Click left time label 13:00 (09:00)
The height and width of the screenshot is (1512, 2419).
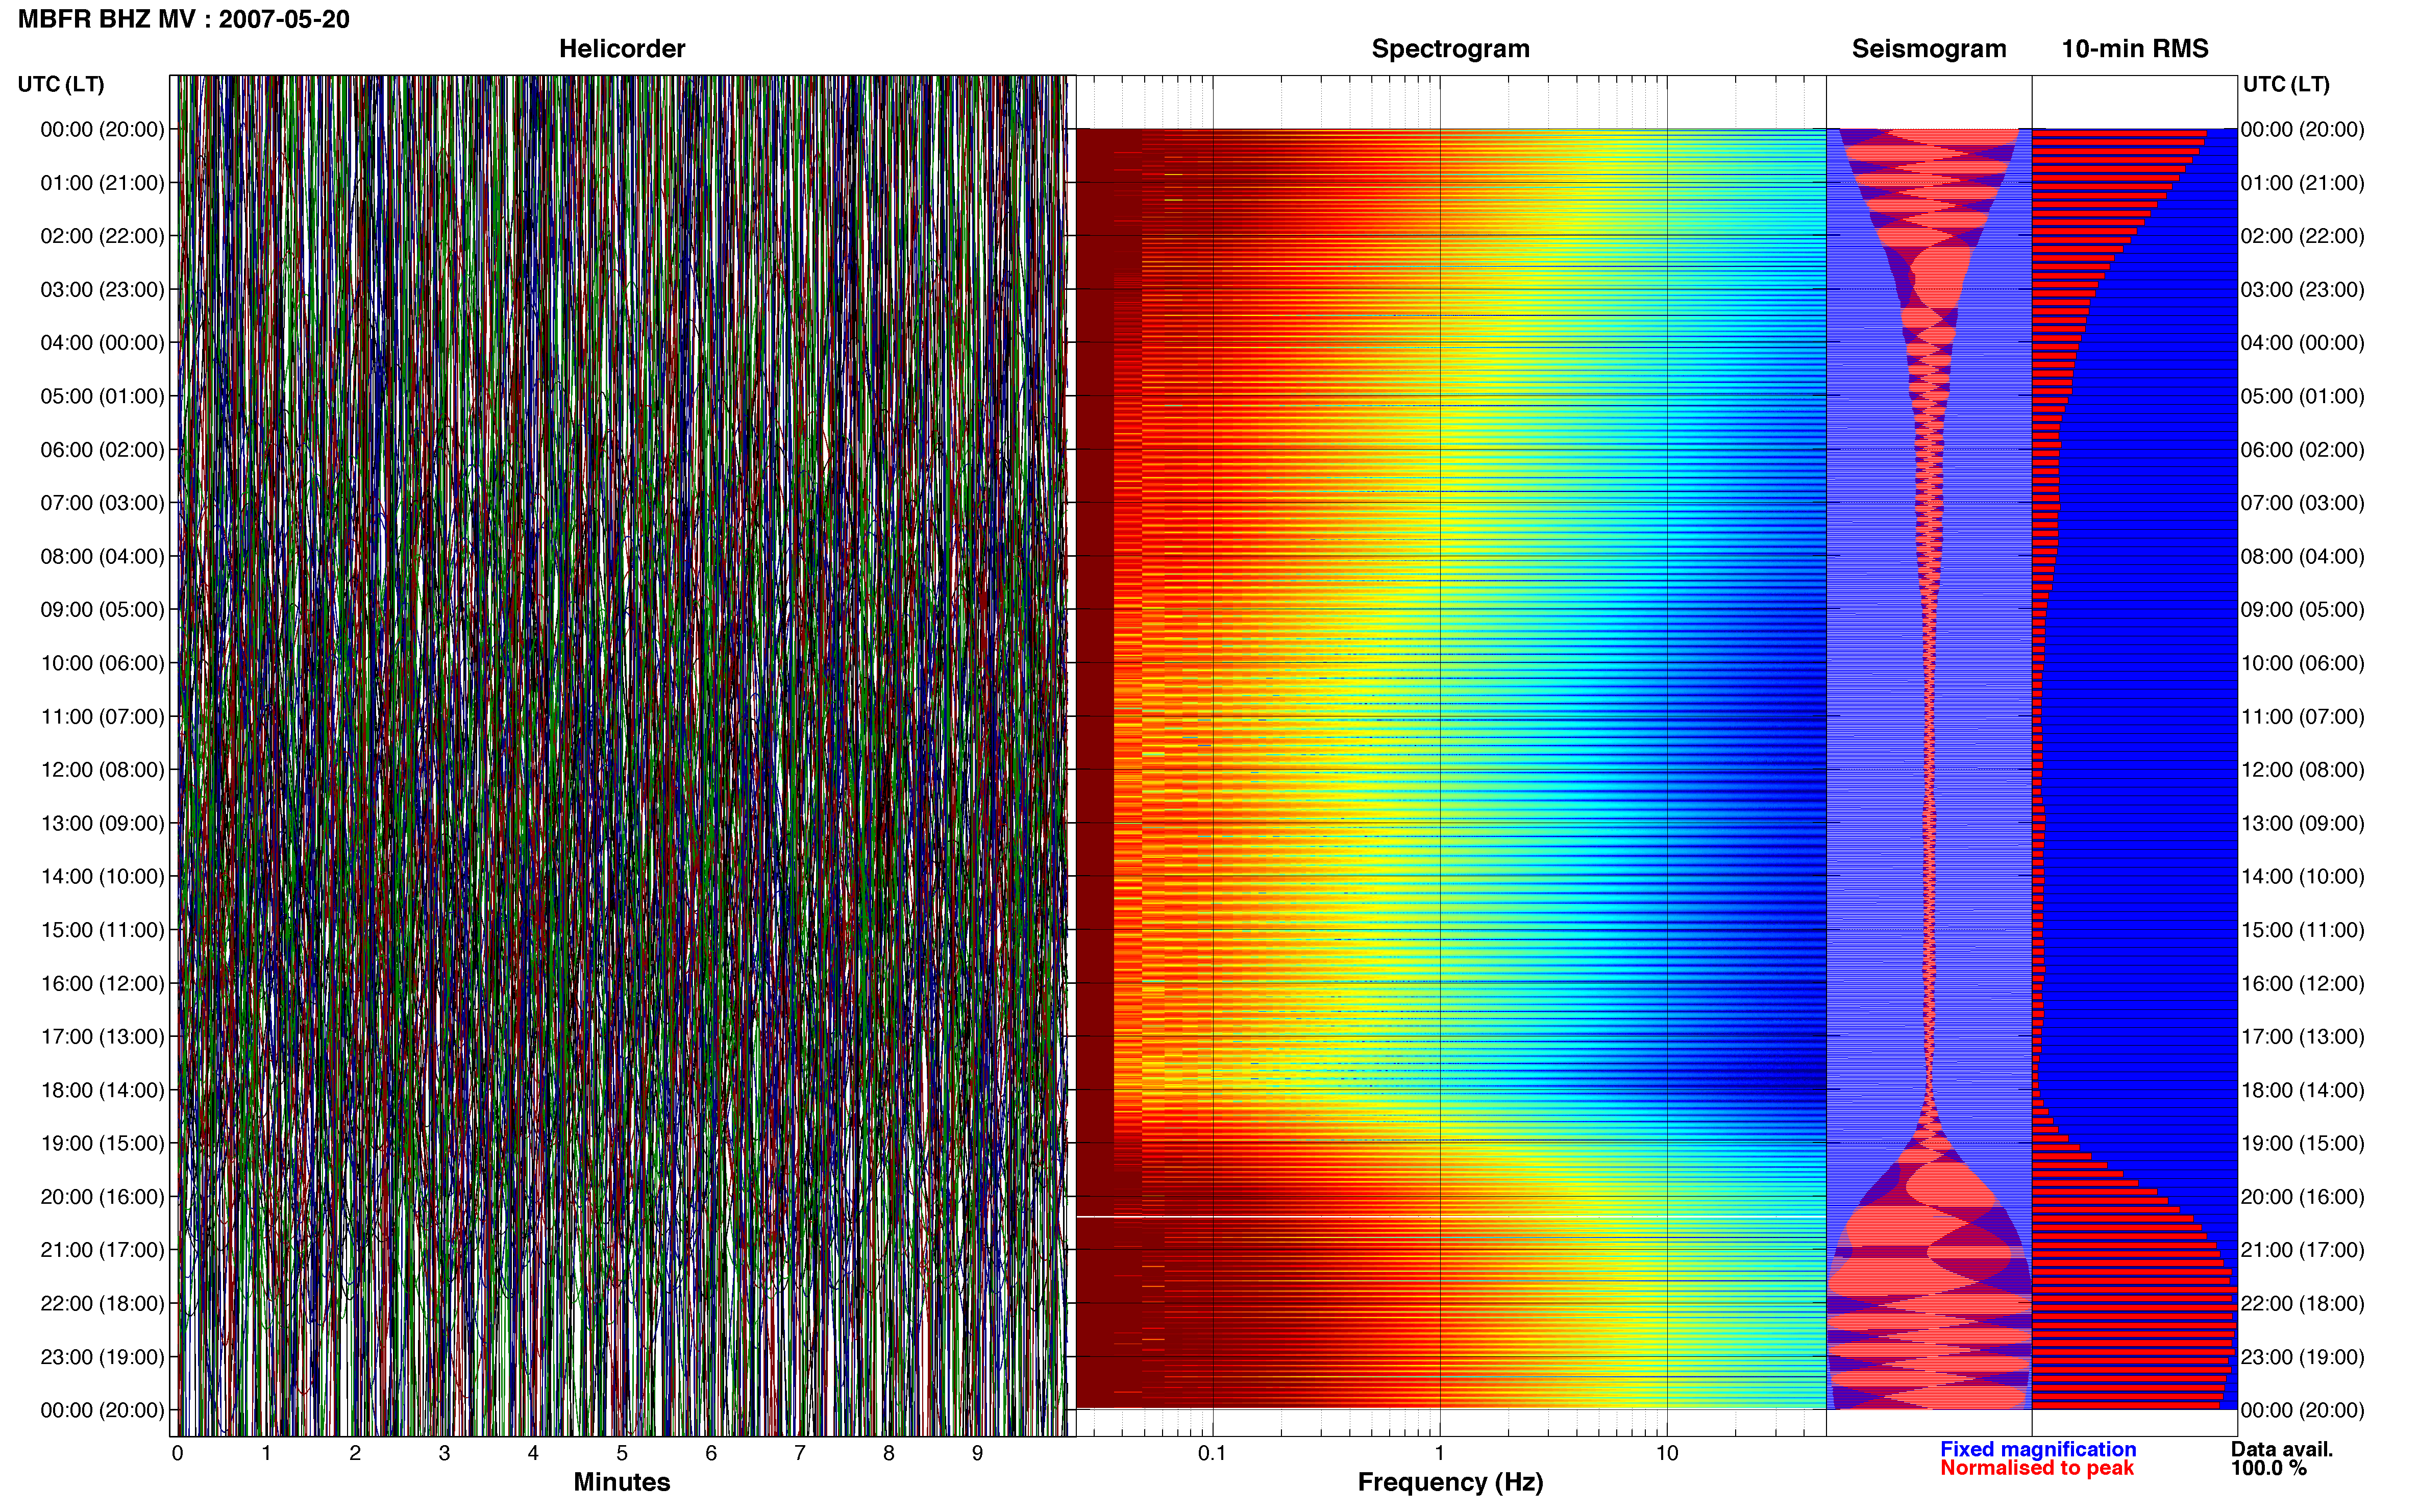tap(102, 823)
